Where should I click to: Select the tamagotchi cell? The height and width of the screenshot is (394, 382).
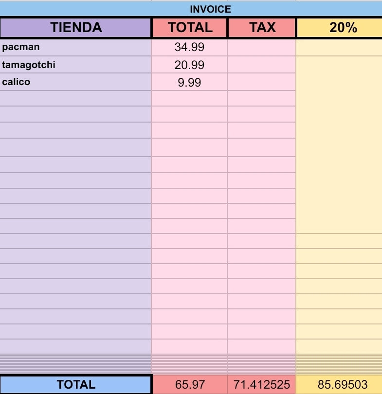pyautogui.click(x=75, y=65)
